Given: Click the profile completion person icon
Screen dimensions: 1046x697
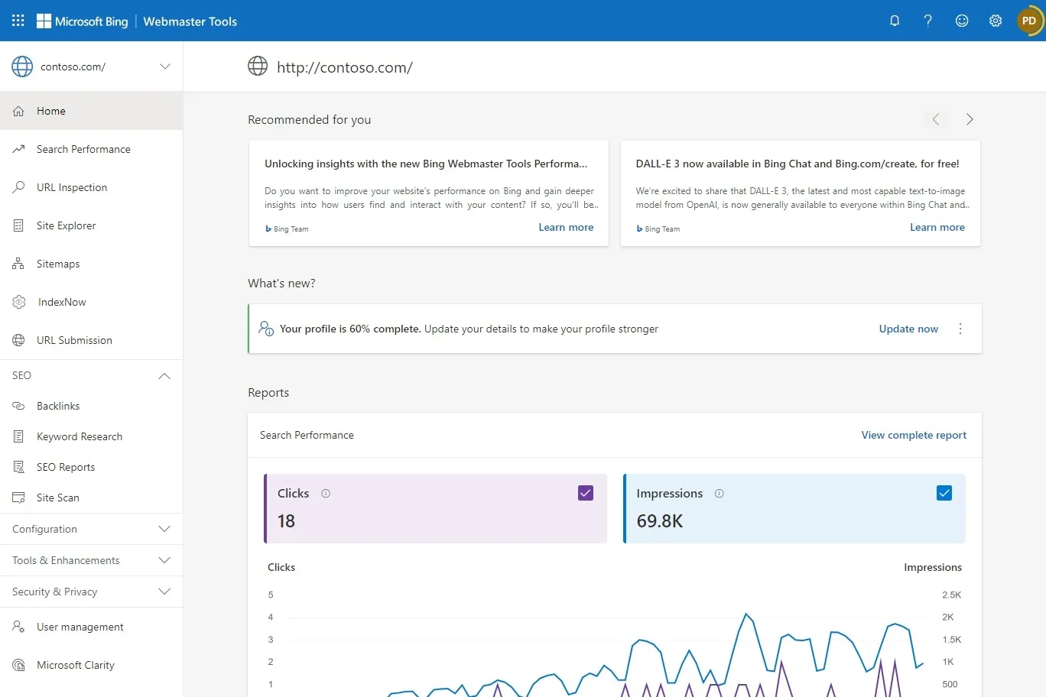Looking at the screenshot, I should (x=266, y=329).
